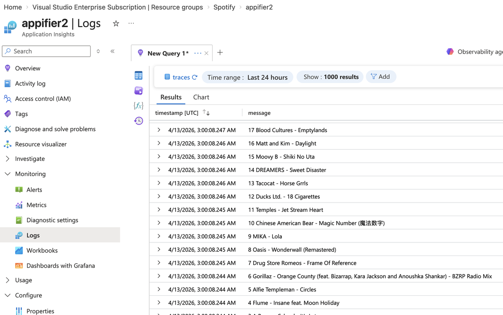Open the Query history clock icon
Image resolution: width=503 pixels, height=315 pixels.
[139, 121]
